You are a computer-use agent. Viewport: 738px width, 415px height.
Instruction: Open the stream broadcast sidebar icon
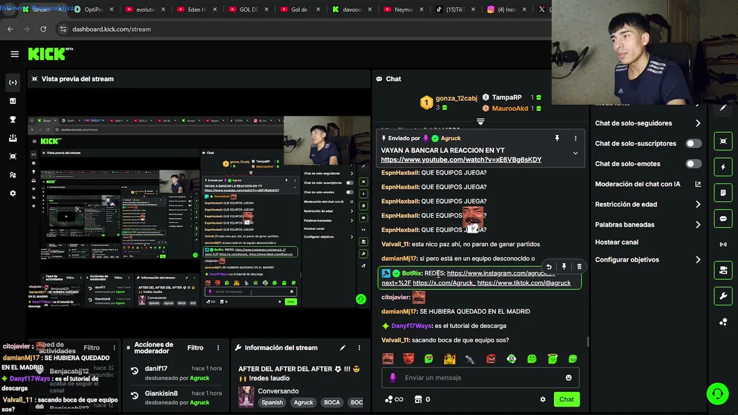coord(13,82)
